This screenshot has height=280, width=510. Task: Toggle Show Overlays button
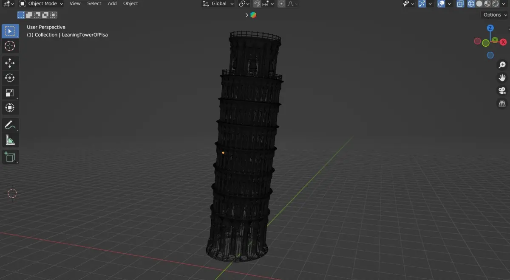442,4
